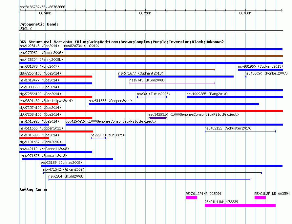292x224 pixels.
Task: Open esv23169 (Conrad2009) label
Action: pos(61,163)
